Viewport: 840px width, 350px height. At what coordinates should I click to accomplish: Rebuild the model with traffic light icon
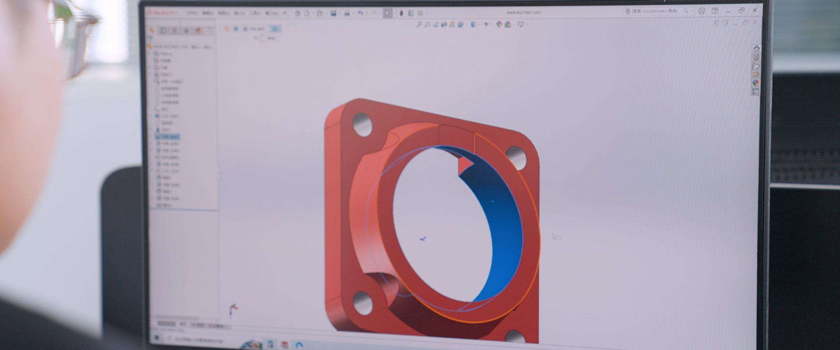click(401, 13)
